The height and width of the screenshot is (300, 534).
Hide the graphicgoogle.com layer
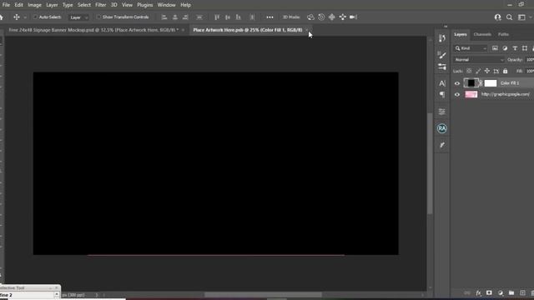coord(457,94)
